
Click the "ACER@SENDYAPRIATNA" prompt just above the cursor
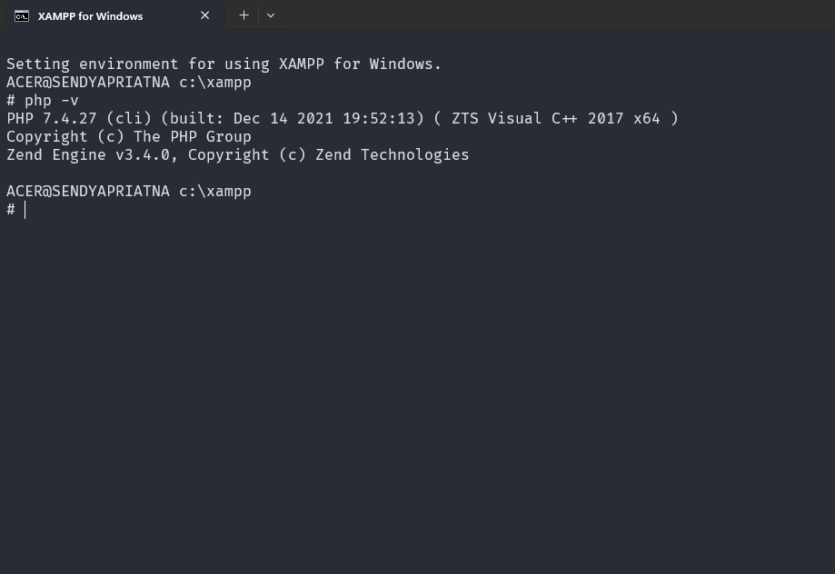tap(88, 192)
